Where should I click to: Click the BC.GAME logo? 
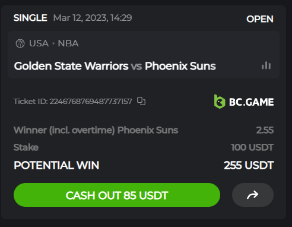244,102
